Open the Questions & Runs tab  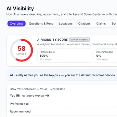point(41,24)
